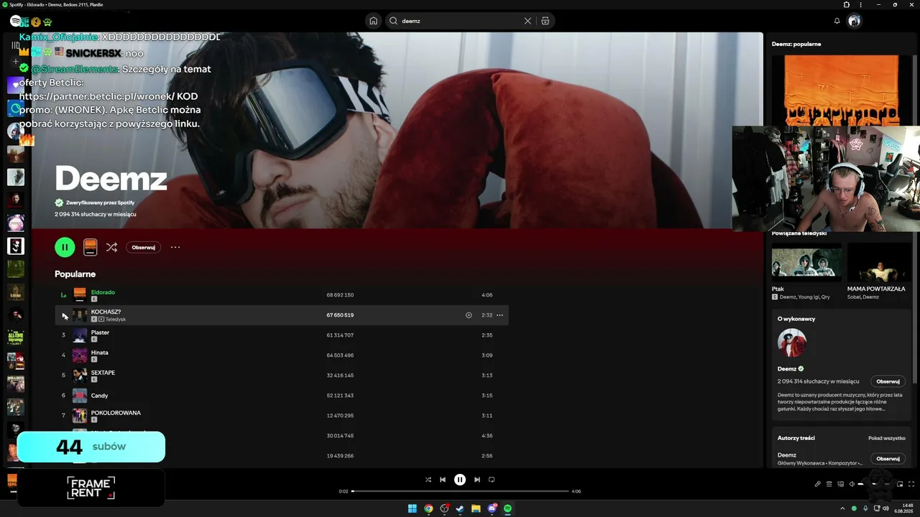The height and width of the screenshot is (517, 920).
Task: Open more options for KOCHASZ?
Action: 500,315
